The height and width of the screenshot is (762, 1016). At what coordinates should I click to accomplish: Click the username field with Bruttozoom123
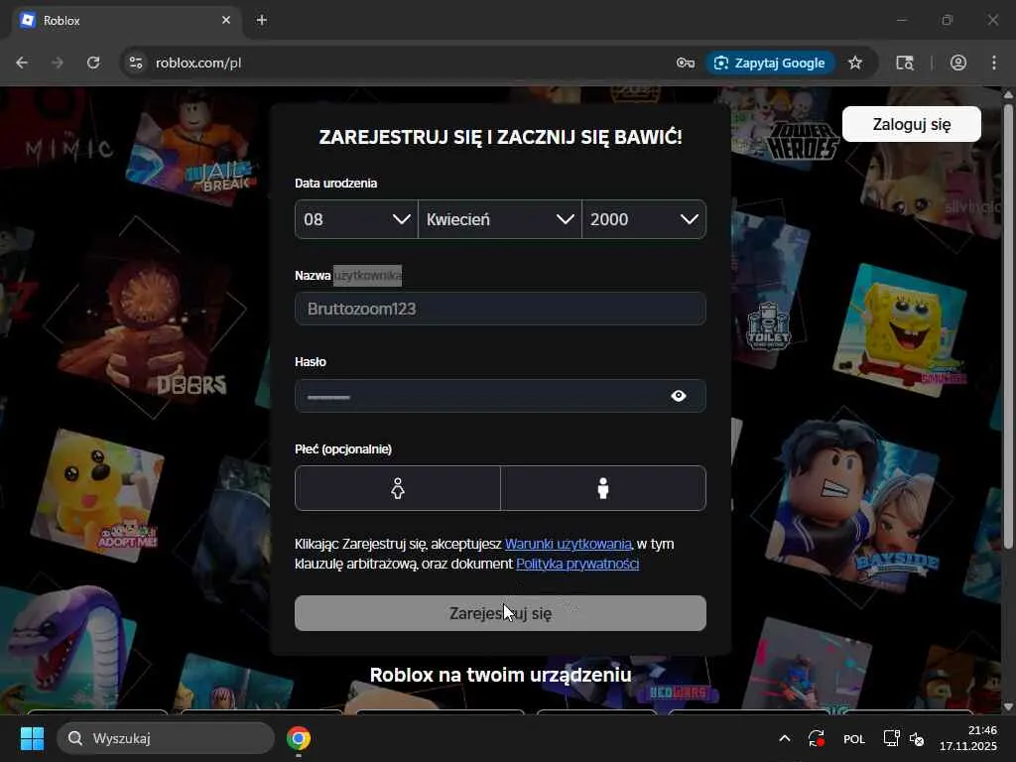tap(500, 309)
